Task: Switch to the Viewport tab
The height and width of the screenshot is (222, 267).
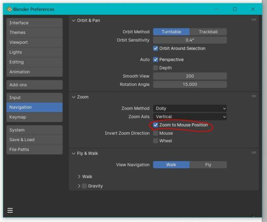Action: coord(35,43)
